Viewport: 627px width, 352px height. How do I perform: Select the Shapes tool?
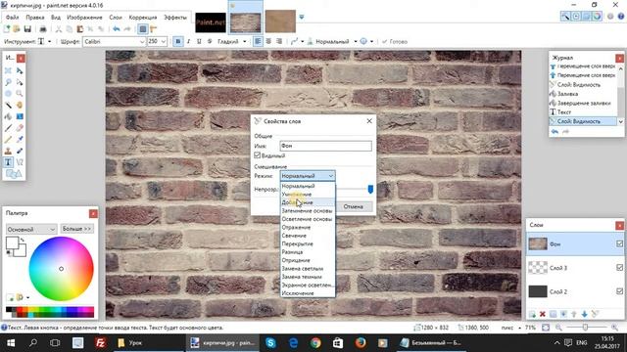(14, 174)
